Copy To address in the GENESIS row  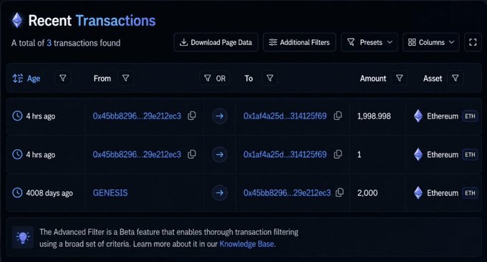(339, 192)
